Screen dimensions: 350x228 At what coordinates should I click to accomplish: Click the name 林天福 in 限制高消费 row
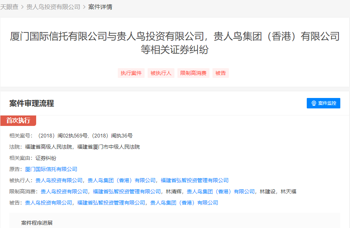click(288, 191)
